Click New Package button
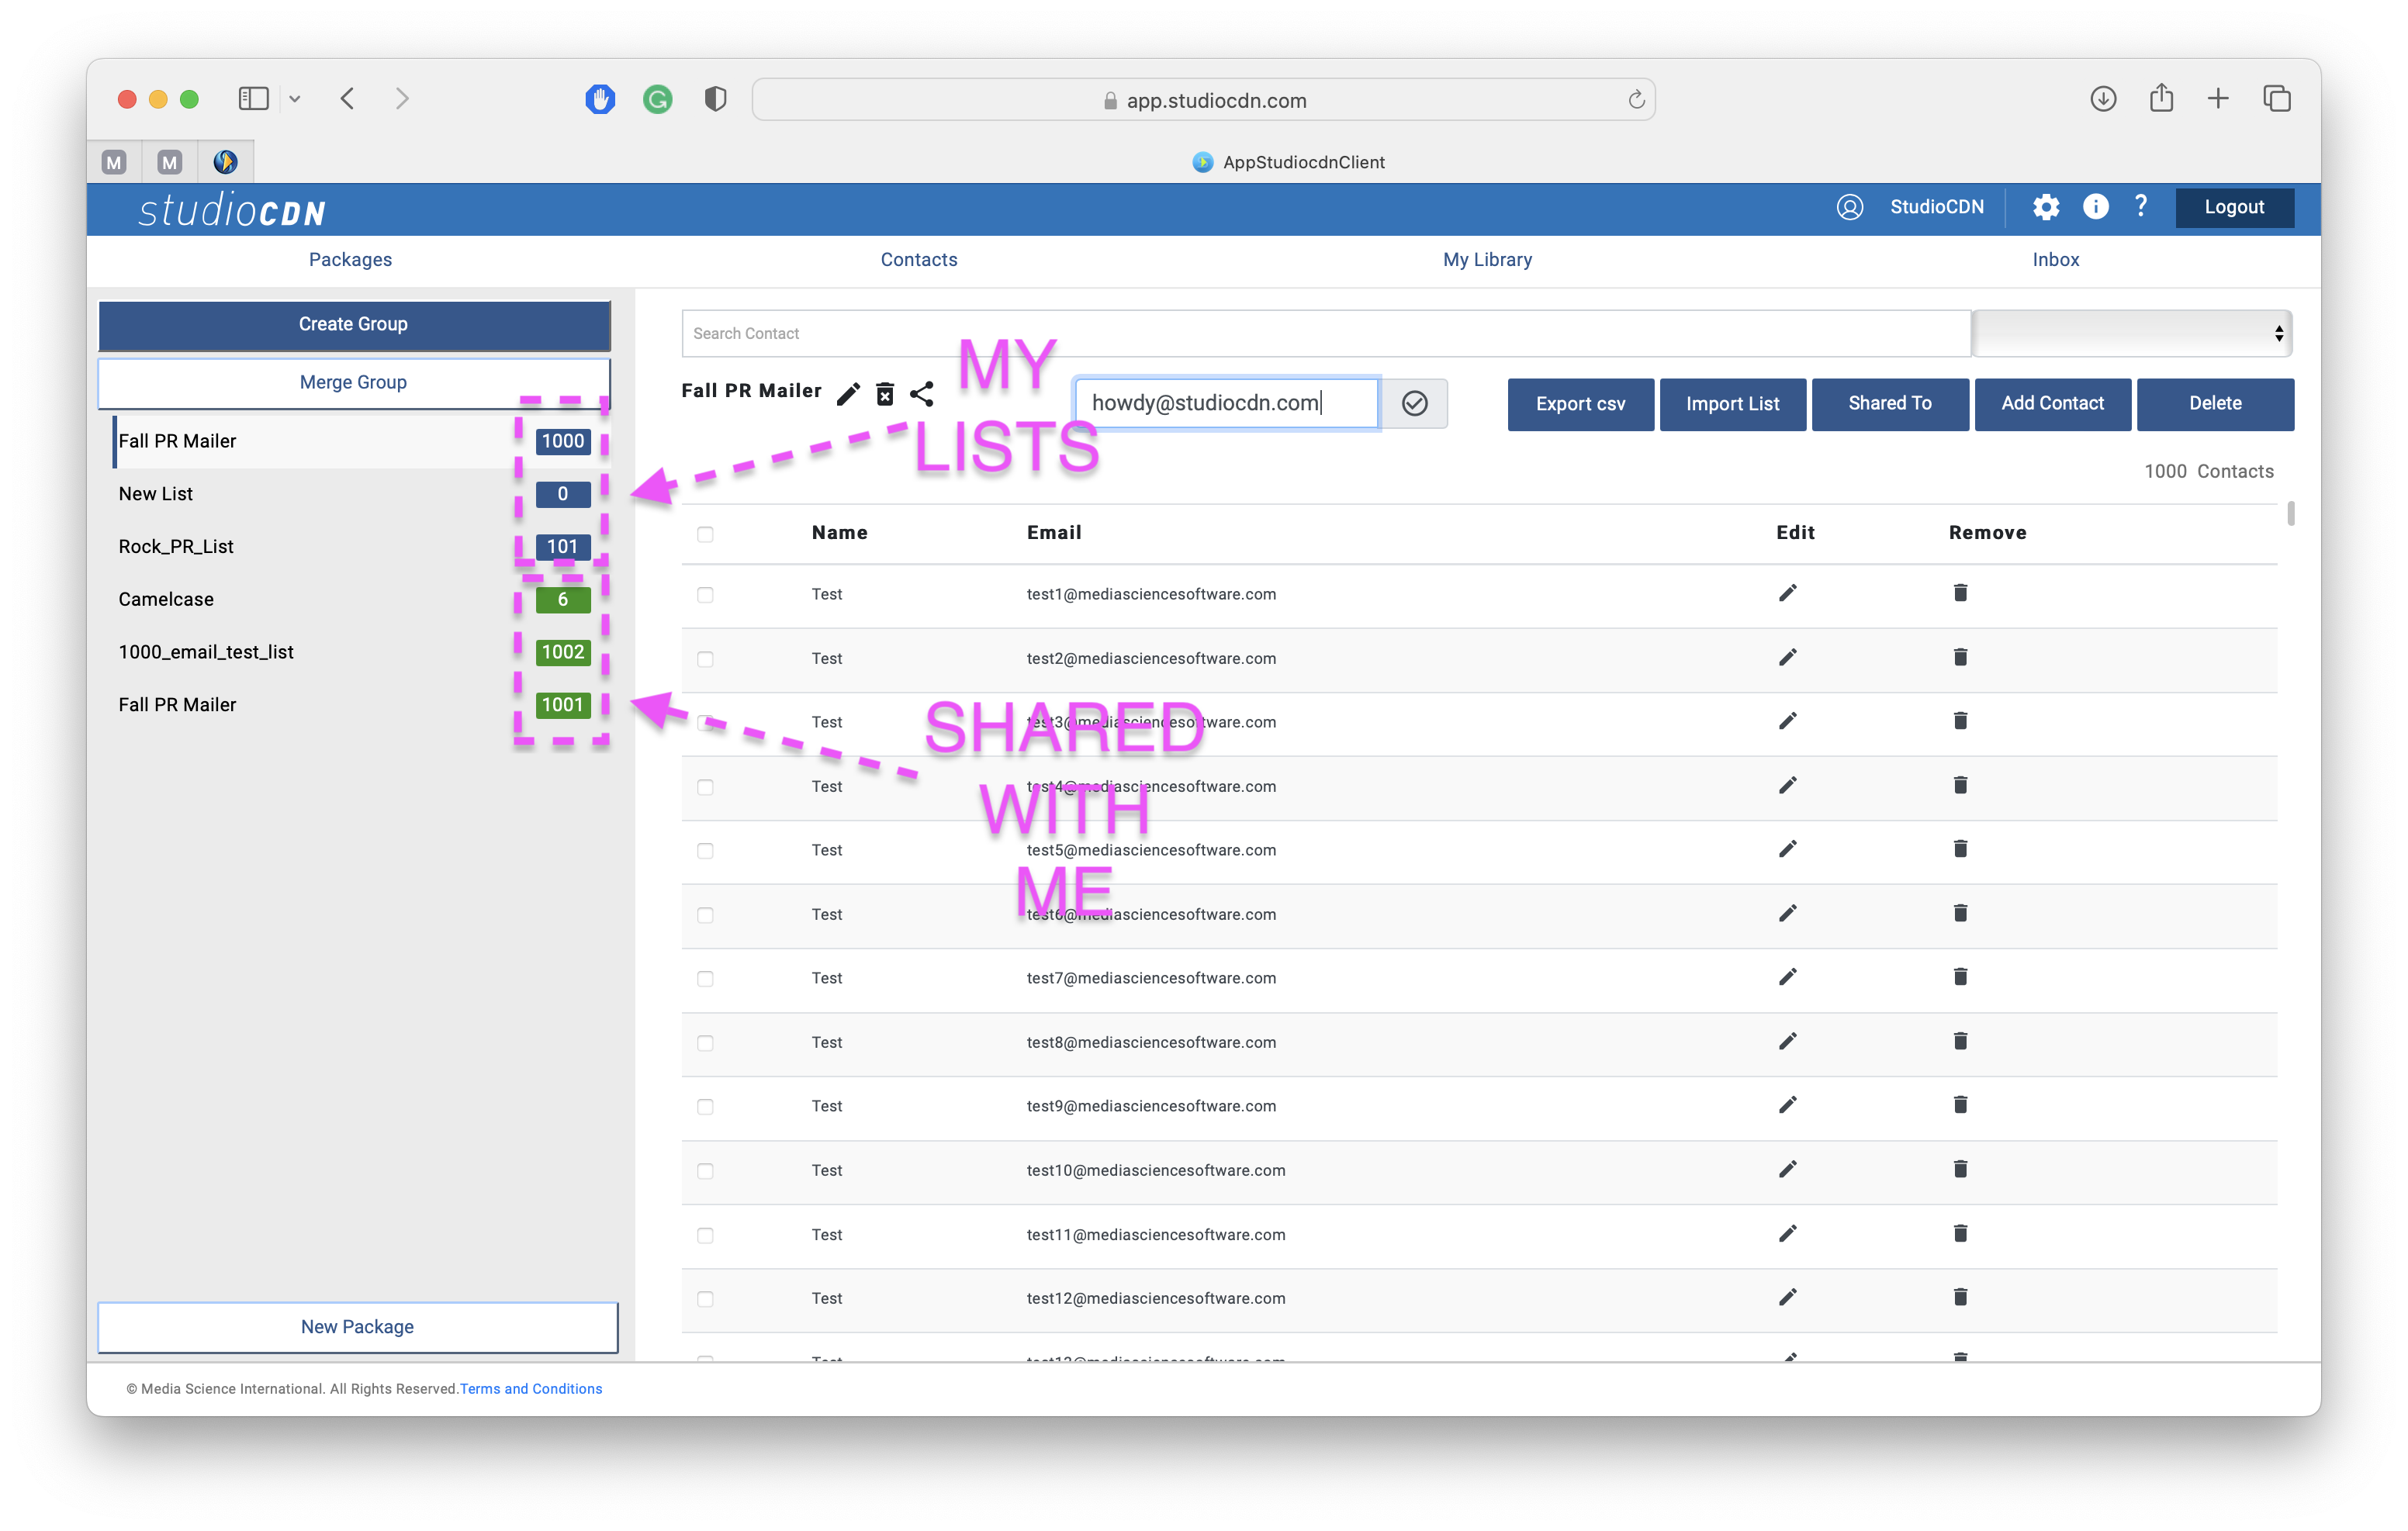Image resolution: width=2408 pixels, height=1531 pixels. [x=358, y=1327]
